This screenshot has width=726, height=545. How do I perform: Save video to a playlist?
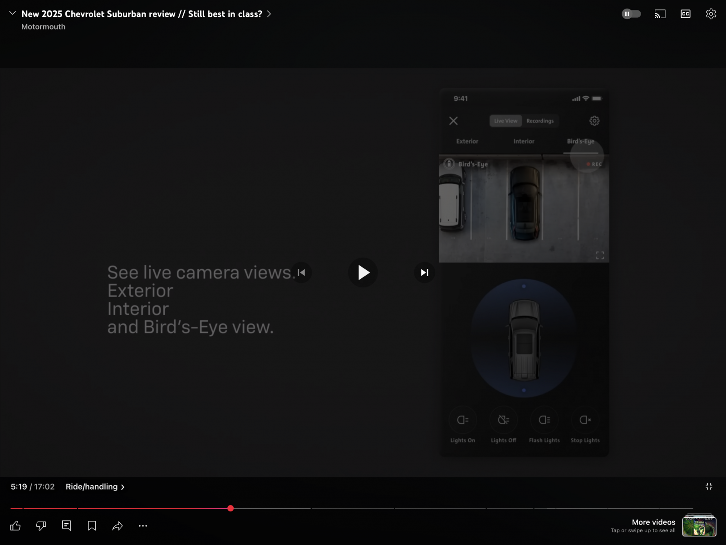(x=92, y=526)
